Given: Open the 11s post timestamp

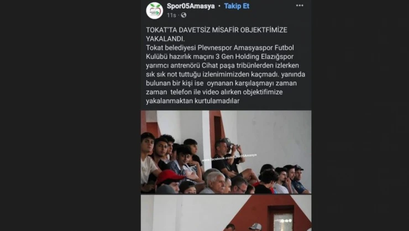Looking at the screenshot, I should 171,15.
